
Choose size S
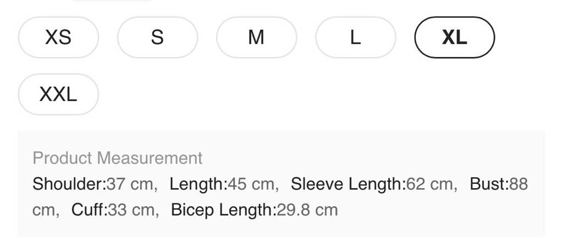(157, 37)
